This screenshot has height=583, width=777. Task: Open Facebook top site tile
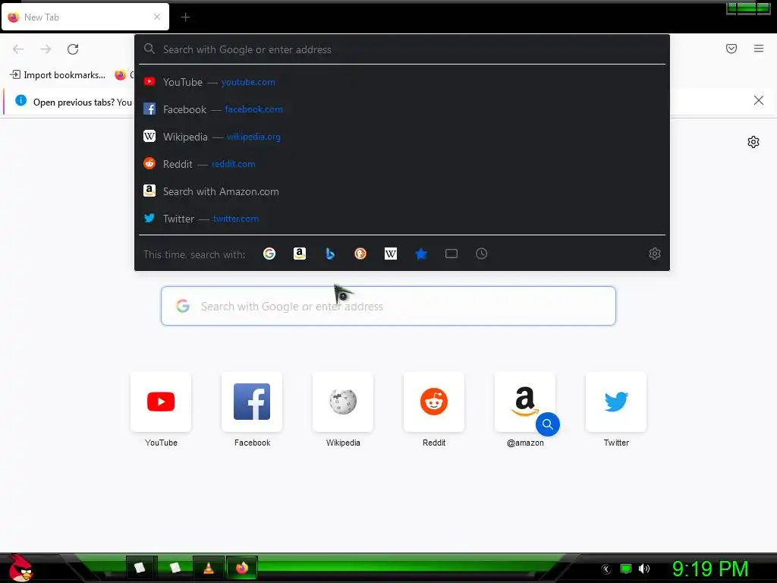(x=252, y=402)
